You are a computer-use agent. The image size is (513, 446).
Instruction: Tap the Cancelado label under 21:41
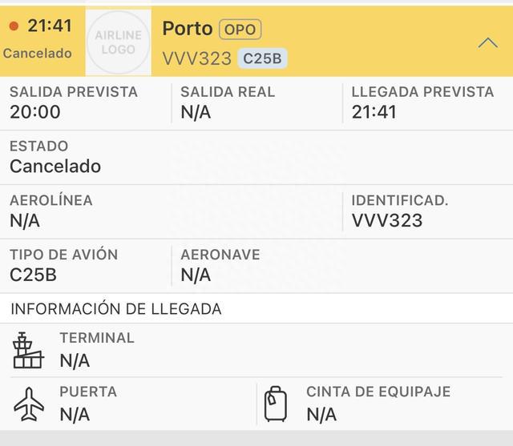coord(38,54)
